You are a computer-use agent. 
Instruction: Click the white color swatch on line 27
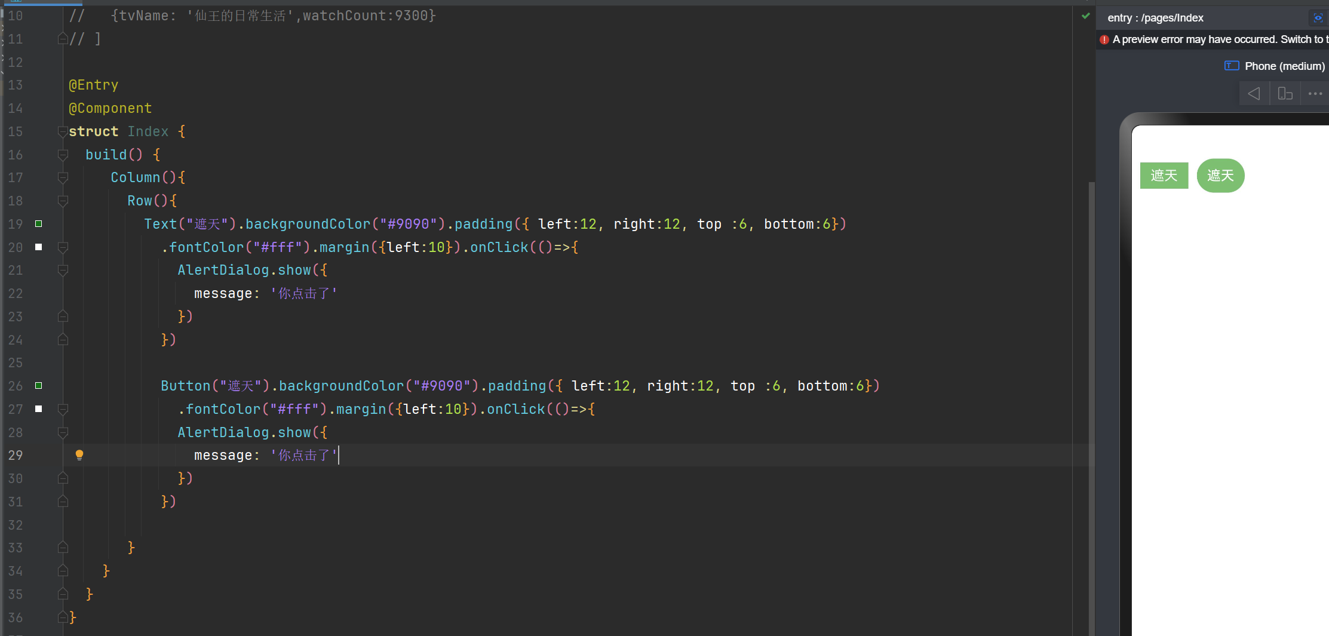[x=39, y=408]
